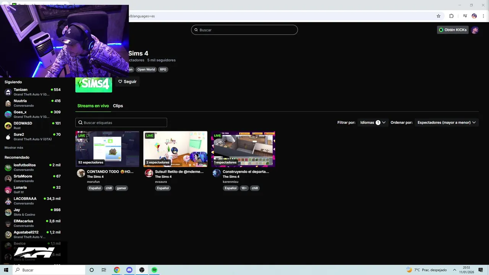Focus Buscar etiquetas tag search field

click(121, 123)
